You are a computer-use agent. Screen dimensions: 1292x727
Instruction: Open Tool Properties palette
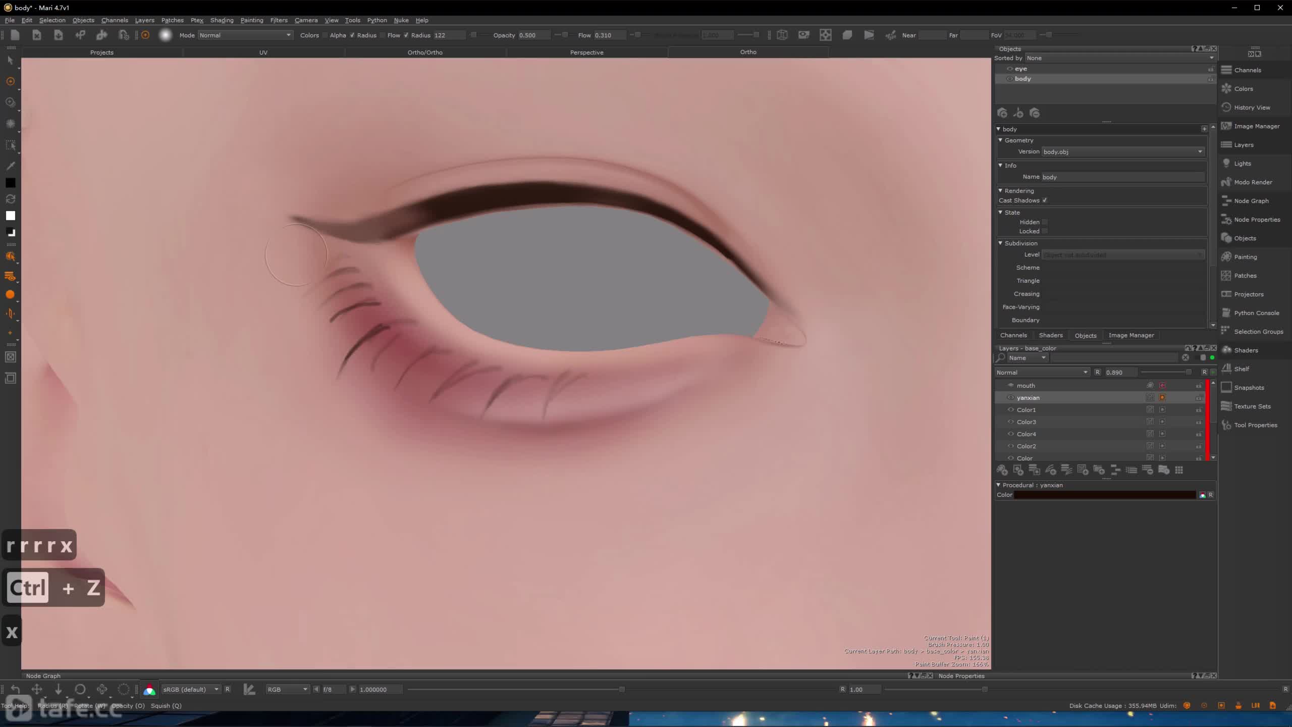(x=1255, y=425)
